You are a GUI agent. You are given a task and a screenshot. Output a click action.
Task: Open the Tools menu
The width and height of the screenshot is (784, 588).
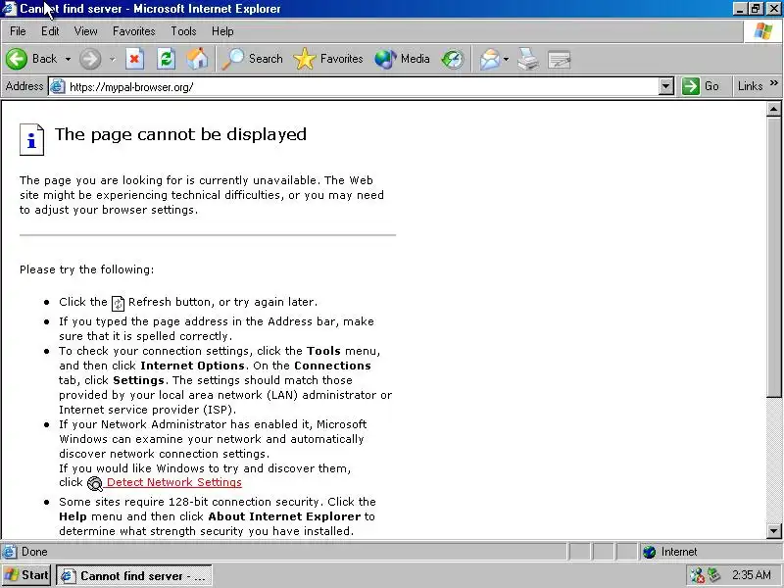point(183,31)
